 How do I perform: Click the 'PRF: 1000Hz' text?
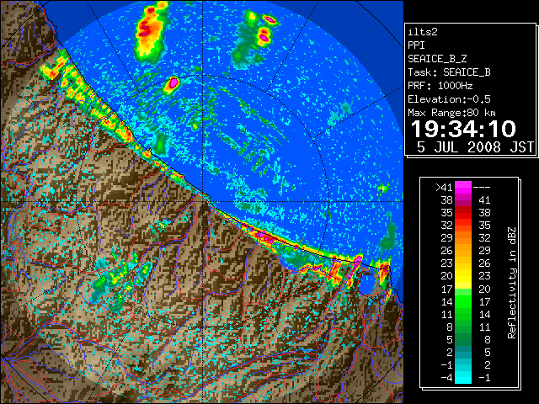[440, 86]
